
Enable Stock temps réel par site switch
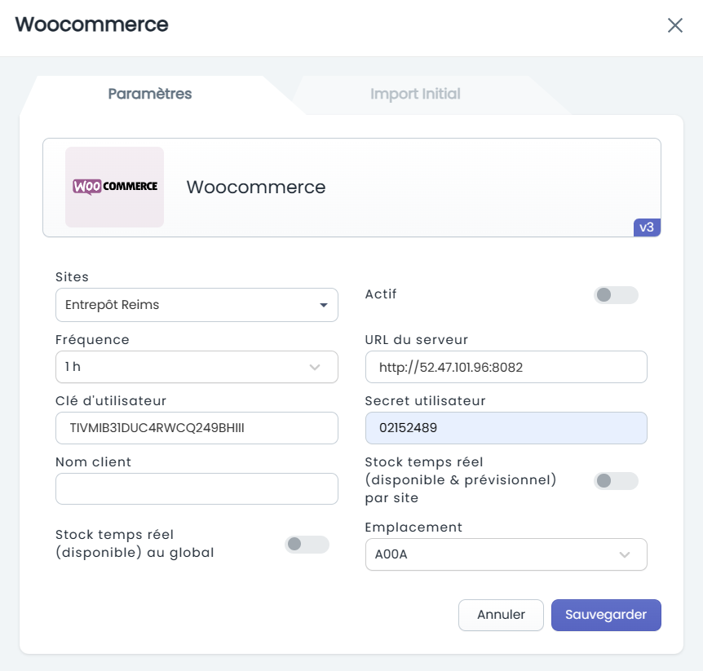(x=616, y=481)
